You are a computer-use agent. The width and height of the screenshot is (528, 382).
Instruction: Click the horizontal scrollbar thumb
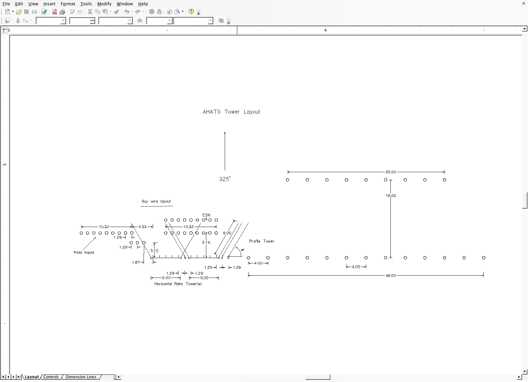317,377
